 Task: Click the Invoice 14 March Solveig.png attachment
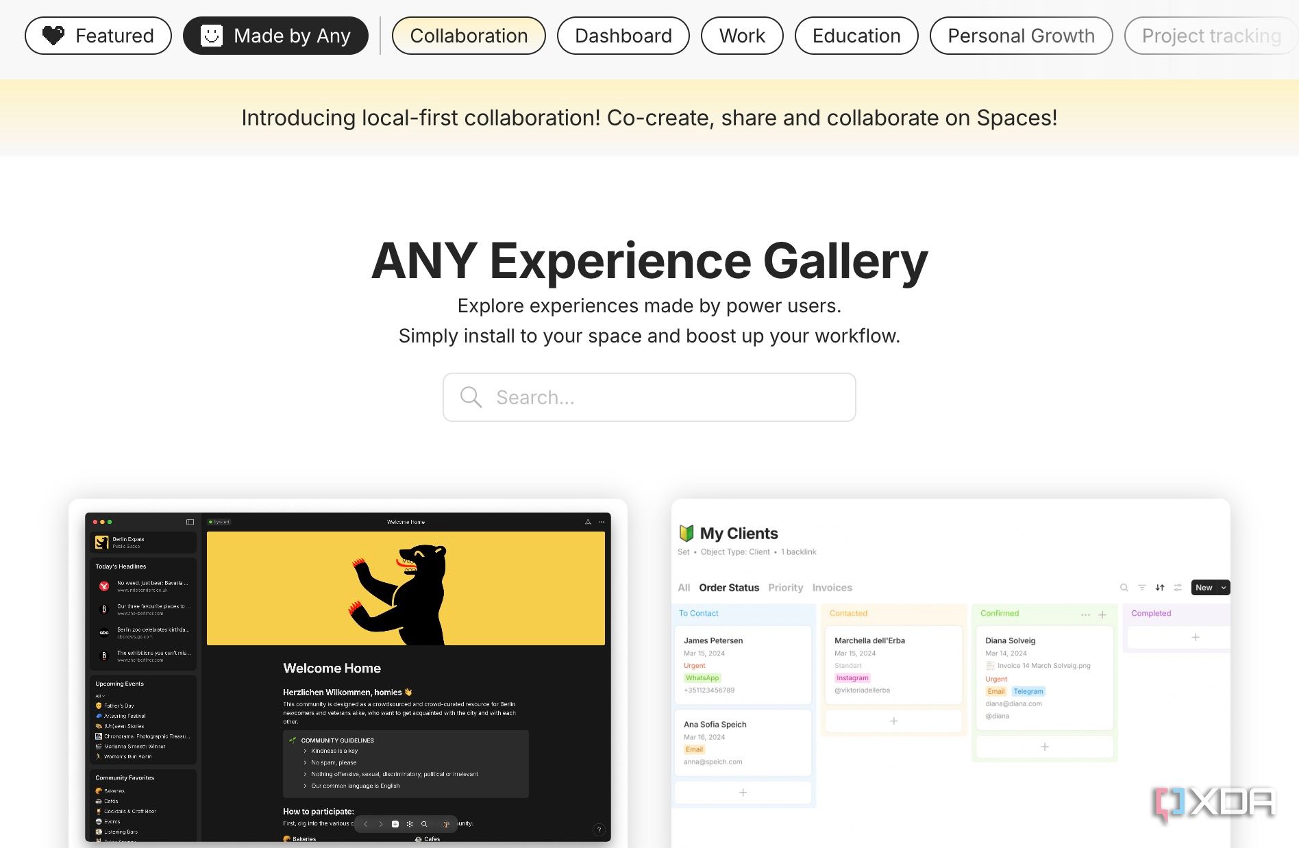[x=1038, y=666]
